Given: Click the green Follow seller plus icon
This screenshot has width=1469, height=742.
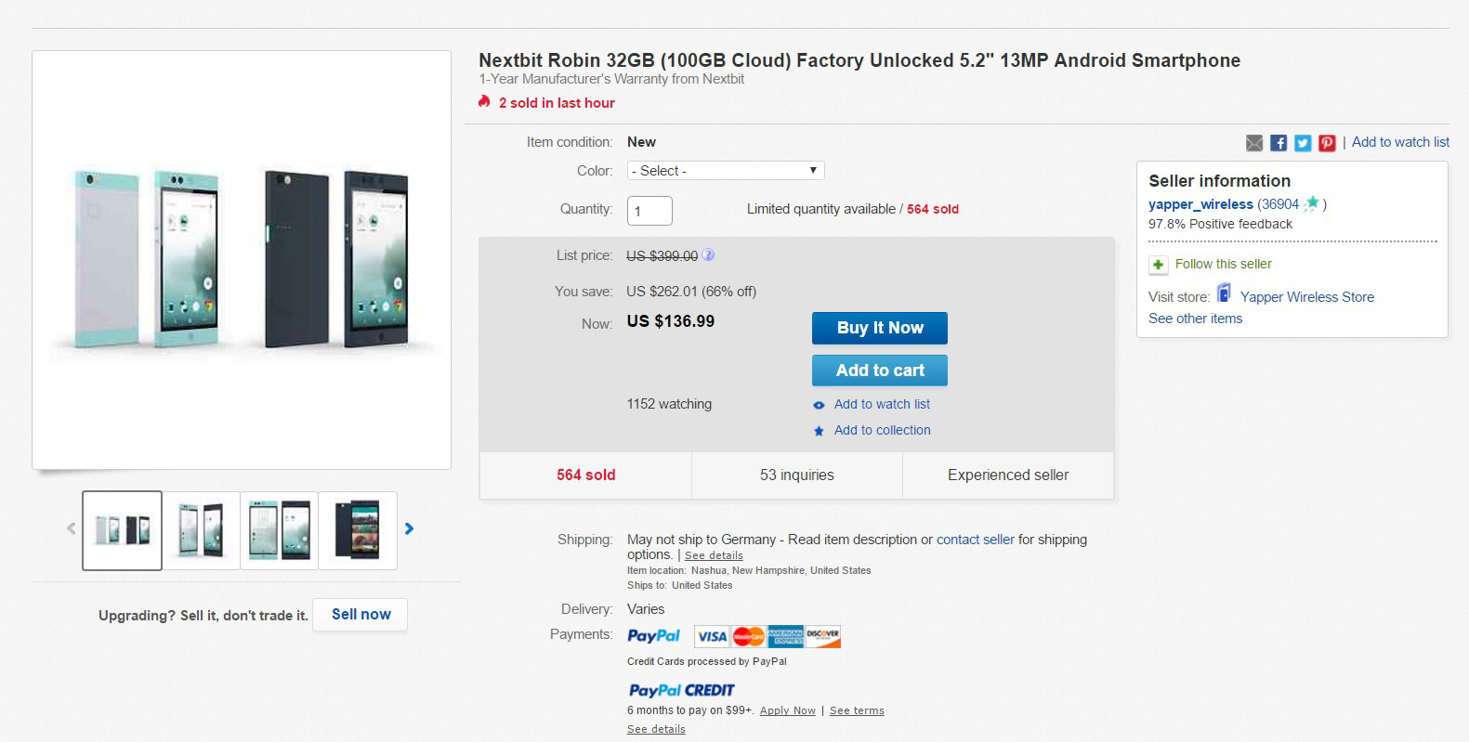Looking at the screenshot, I should coord(1159,265).
